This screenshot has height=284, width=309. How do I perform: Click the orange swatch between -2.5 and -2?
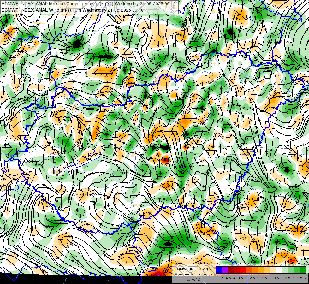click(x=255, y=270)
